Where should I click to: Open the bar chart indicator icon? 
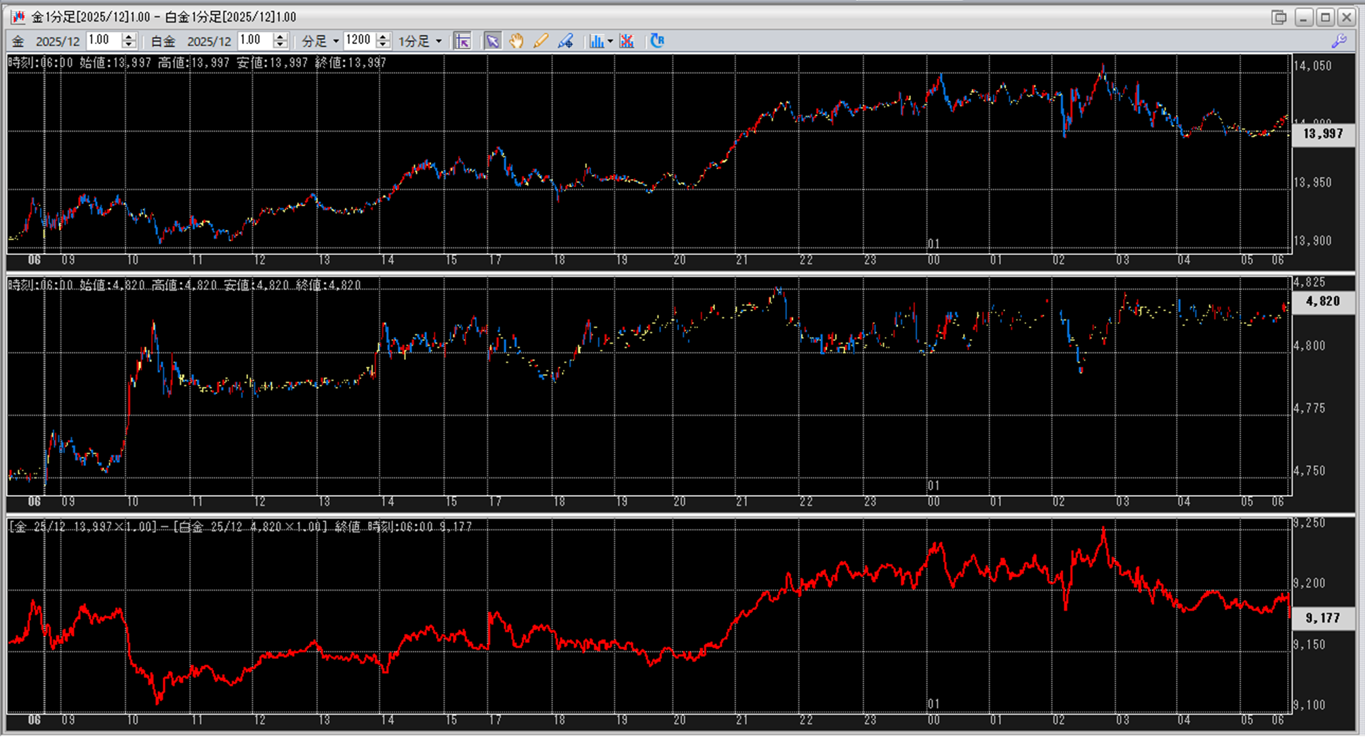coord(596,41)
